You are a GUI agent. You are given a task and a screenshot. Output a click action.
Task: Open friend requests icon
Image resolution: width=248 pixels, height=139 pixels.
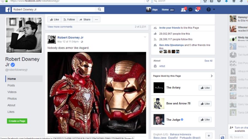tap(183, 10)
